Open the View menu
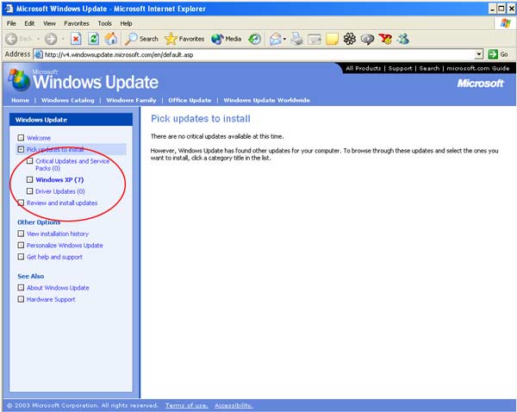 [49, 23]
